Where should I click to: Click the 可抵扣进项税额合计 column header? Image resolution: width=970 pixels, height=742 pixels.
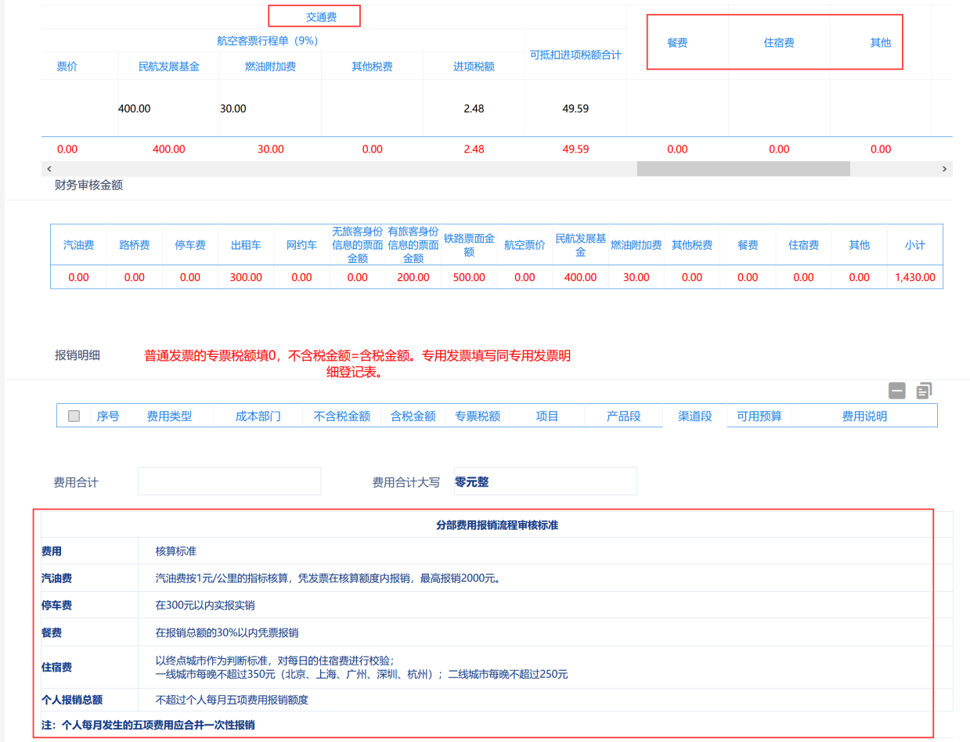click(575, 54)
